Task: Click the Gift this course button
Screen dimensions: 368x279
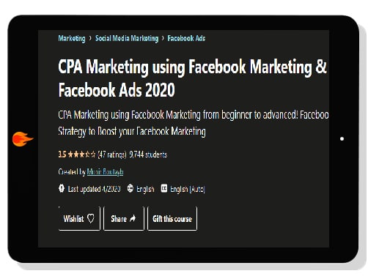Action: 172,218
